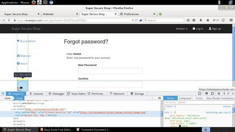Click the padlock site identity icon
The width and height of the screenshot is (235, 132).
tap(15, 20)
